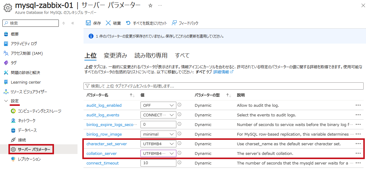Click the expand/collapse diamond icon next to search
Image resolution: width=366 pixels, height=169 pixels.
[x=63, y=23]
